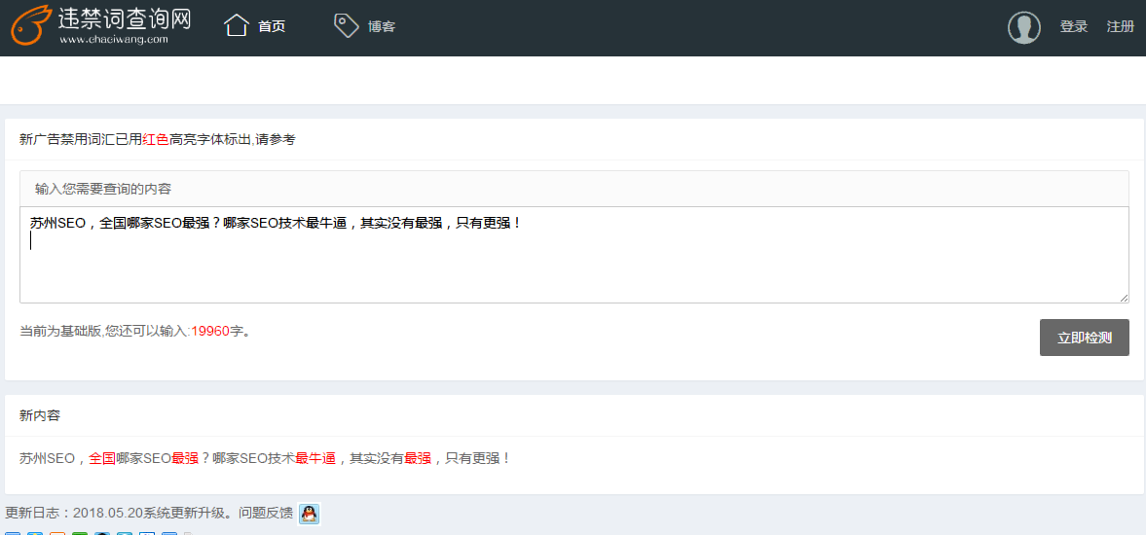1146x535 pixels.
Task: Click the house-shaped home icon
Action: click(x=237, y=25)
